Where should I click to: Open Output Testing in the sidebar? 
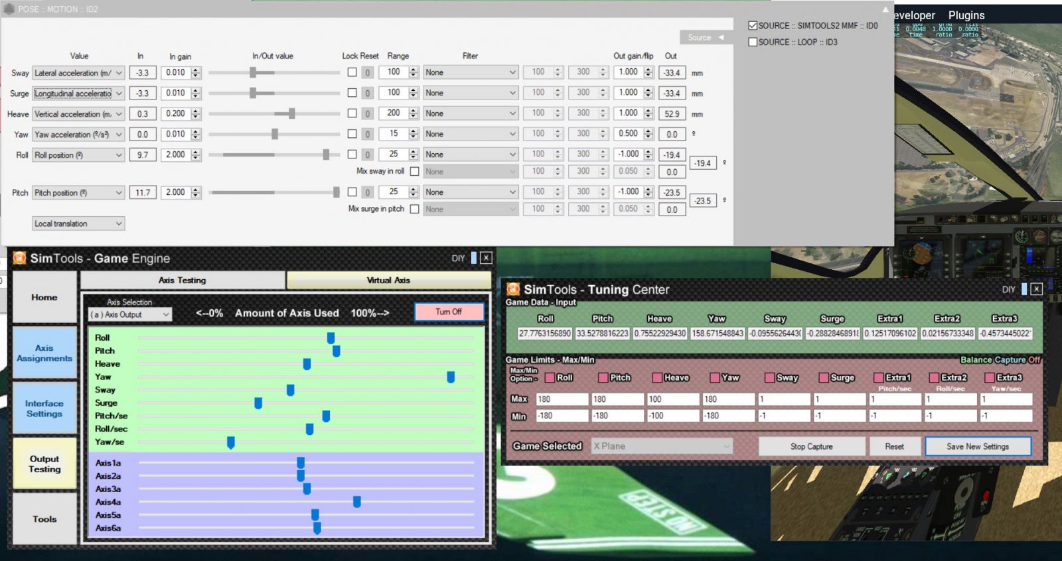tap(44, 464)
